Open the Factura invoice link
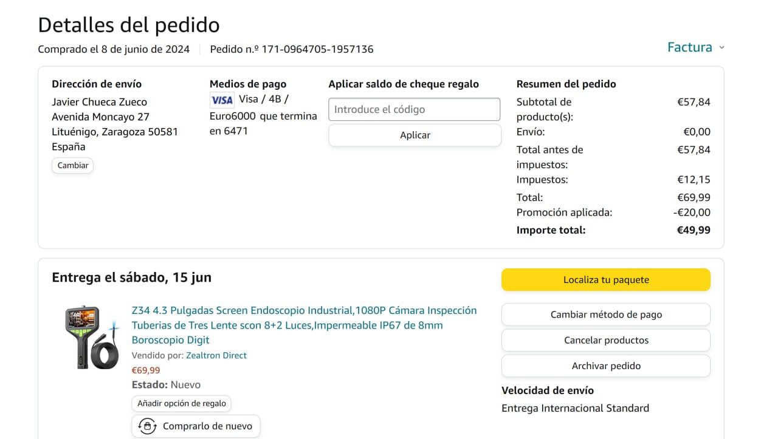This screenshot has height=439, width=778. point(689,47)
